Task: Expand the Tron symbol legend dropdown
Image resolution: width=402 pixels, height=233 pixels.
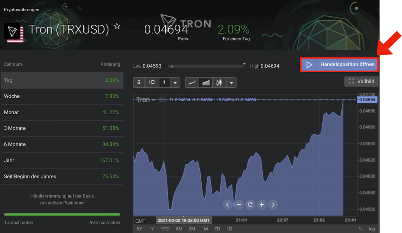Action: pyautogui.click(x=153, y=100)
